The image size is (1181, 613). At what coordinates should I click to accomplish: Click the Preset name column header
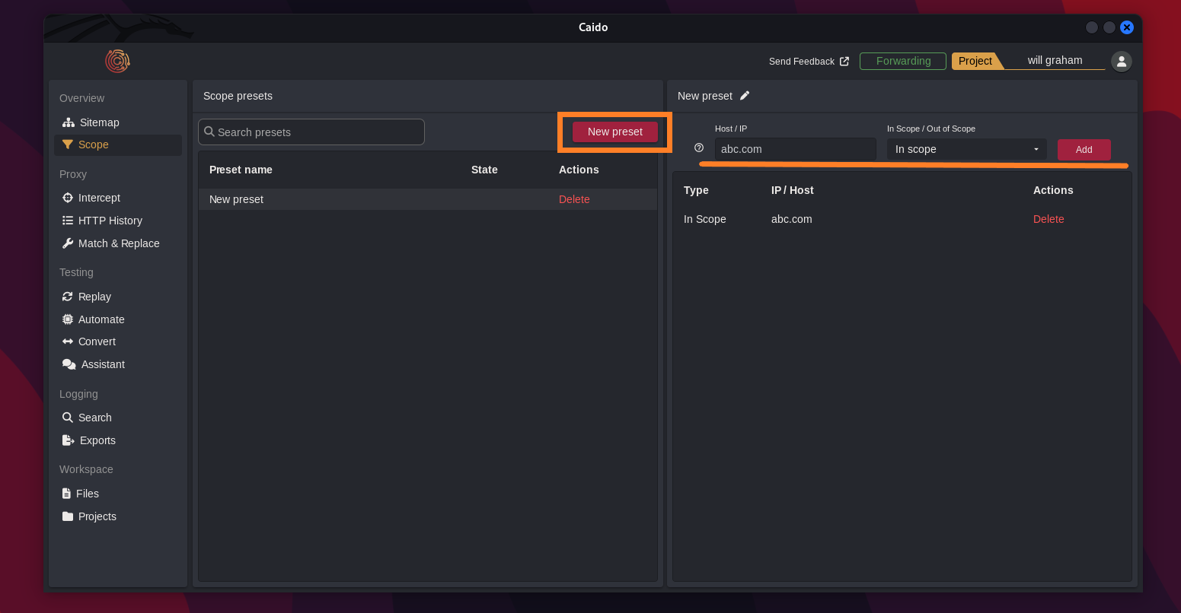click(x=241, y=170)
